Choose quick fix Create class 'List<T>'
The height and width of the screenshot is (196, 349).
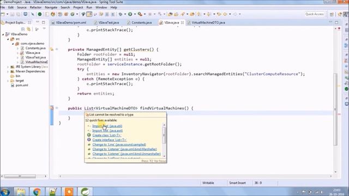(107, 135)
